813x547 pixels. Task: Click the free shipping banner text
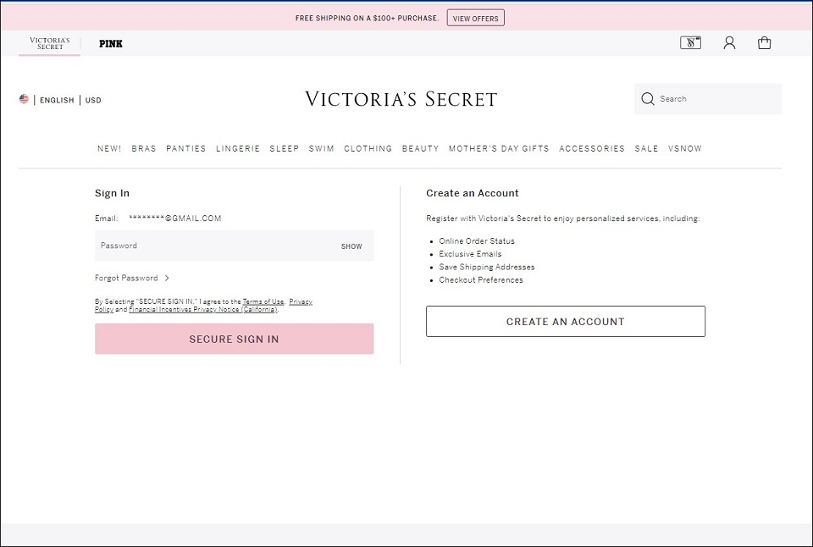point(367,18)
